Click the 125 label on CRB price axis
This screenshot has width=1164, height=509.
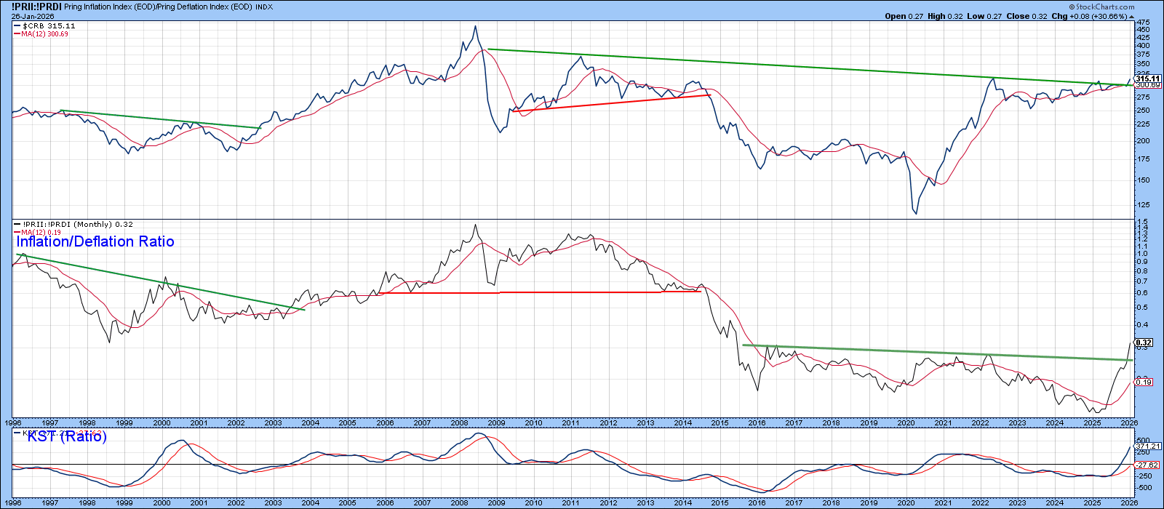(1142, 205)
